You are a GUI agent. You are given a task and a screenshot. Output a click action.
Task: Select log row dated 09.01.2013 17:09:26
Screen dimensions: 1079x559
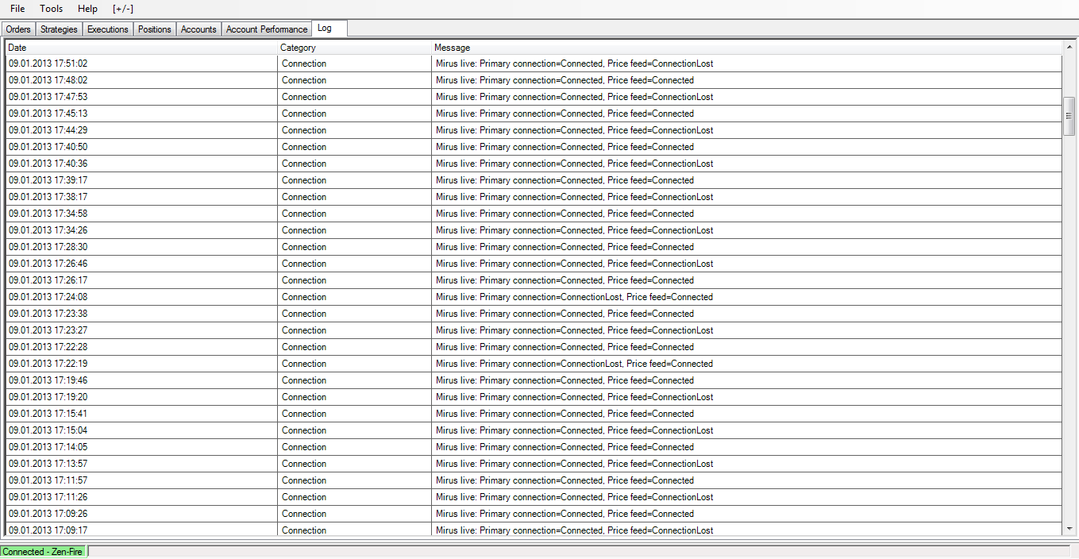tap(534, 514)
